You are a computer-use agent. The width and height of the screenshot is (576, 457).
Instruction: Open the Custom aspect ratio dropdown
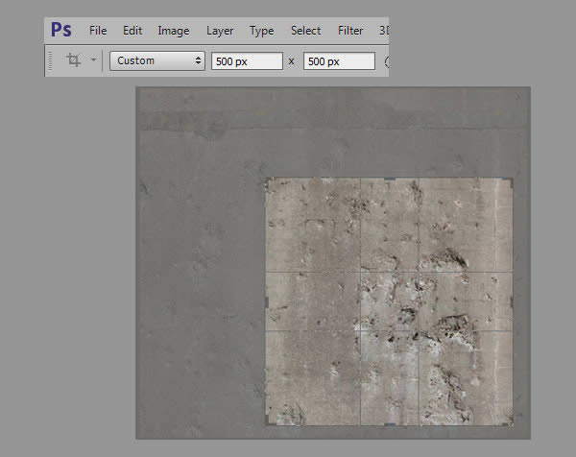point(158,60)
